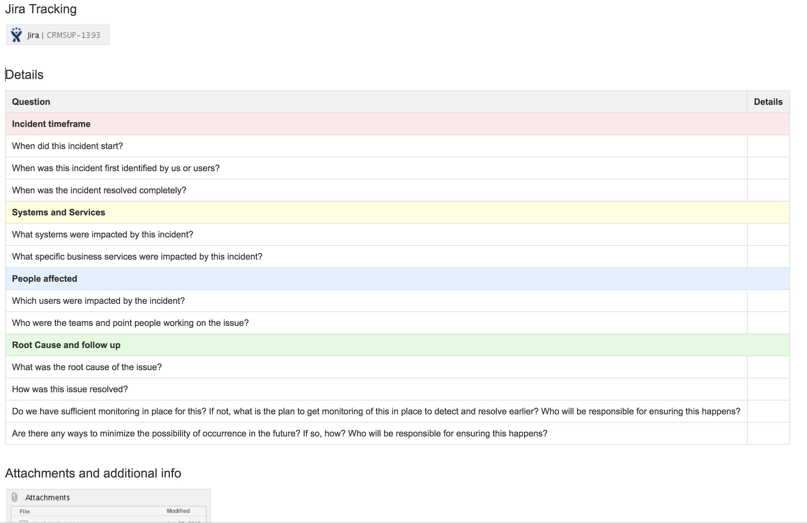Select the Attachments macro title

coord(47,497)
